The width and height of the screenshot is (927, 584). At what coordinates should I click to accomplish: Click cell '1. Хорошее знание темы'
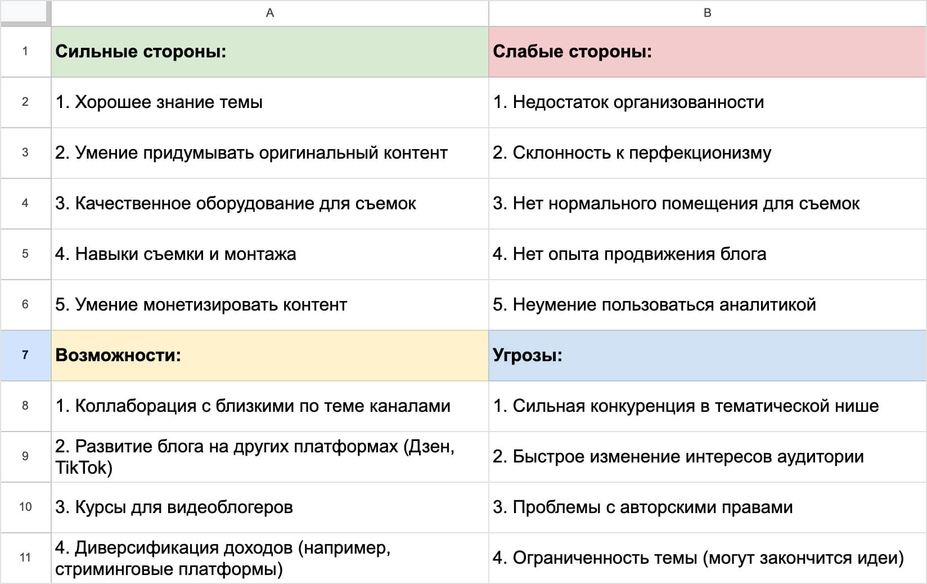tap(269, 102)
